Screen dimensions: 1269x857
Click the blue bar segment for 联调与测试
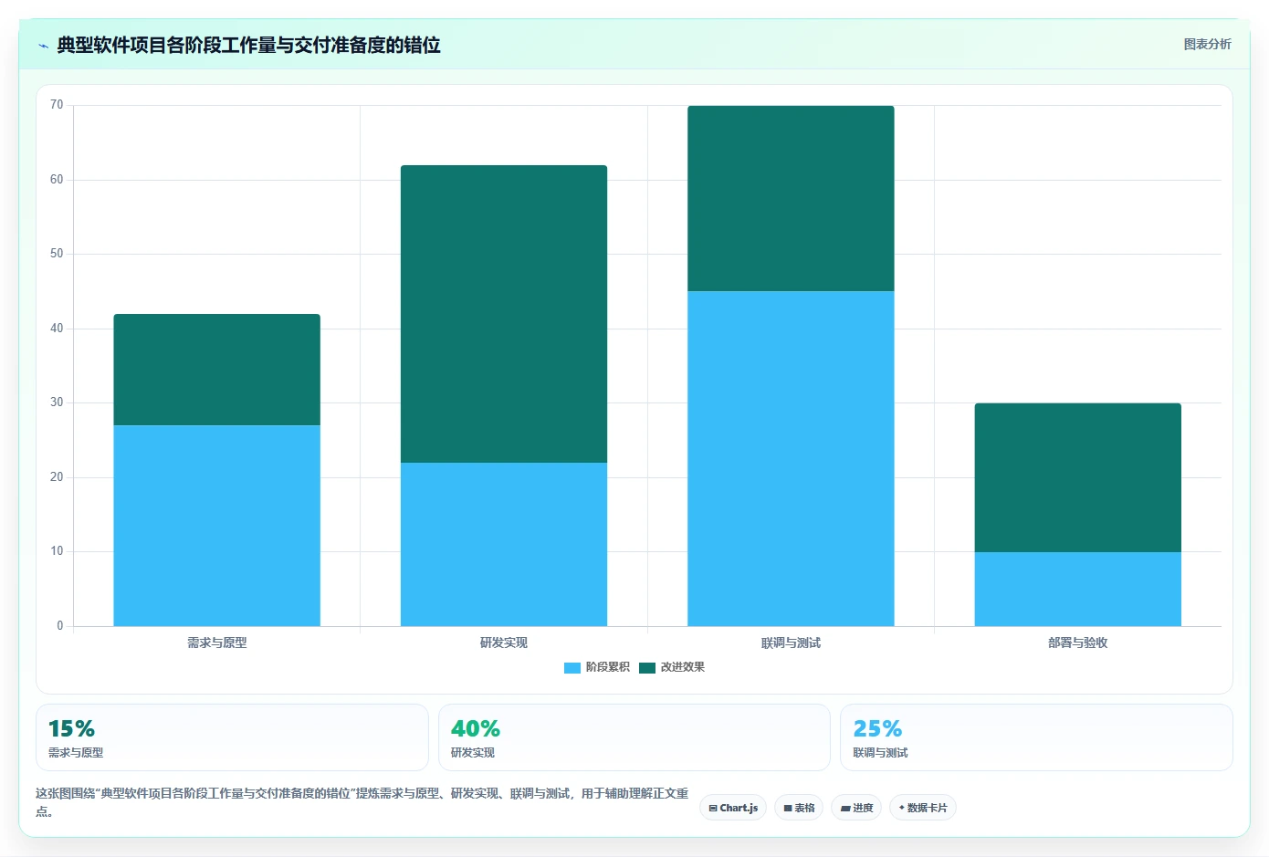click(791, 458)
